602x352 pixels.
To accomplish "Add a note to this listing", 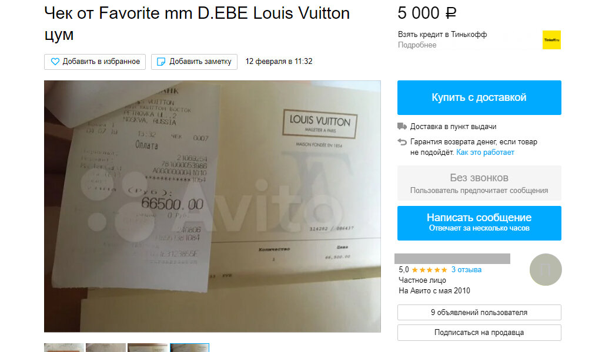I will pos(194,62).
